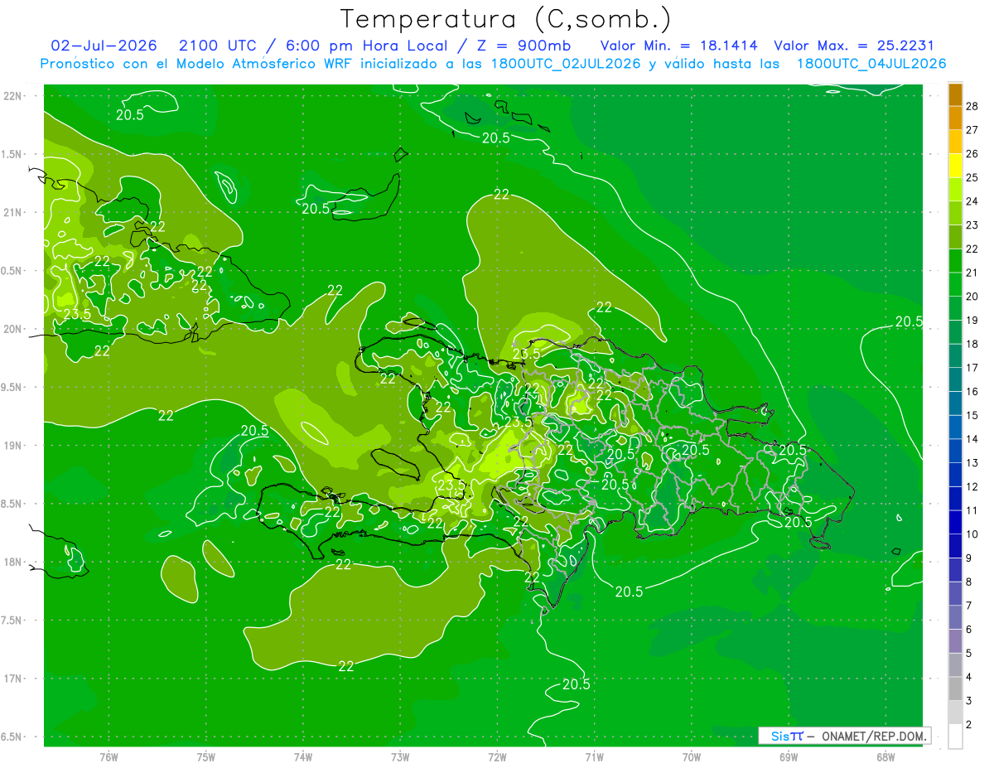Select the "73W" longitude axis label
This screenshot has width=994, height=768.
400,756
